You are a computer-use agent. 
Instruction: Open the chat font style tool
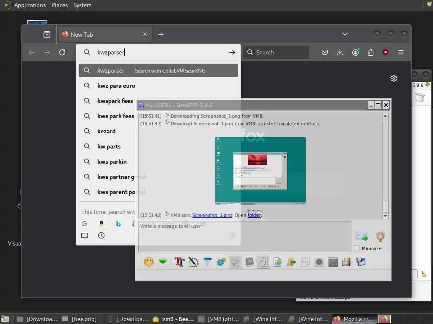pos(179,262)
